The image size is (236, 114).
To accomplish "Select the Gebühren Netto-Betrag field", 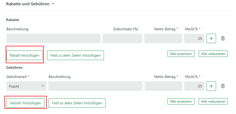I will [x=163, y=86].
